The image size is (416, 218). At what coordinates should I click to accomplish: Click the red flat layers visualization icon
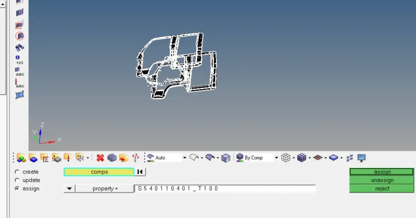click(317, 158)
